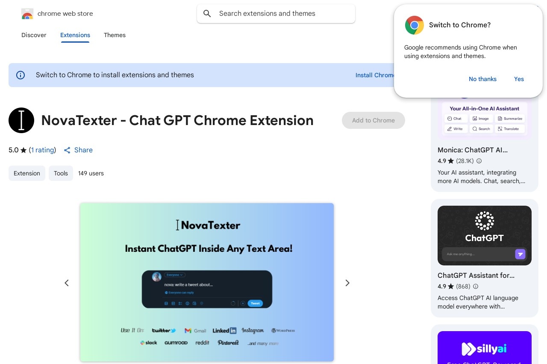547x364 pixels.
Task: Click the Share icon
Action: (x=67, y=150)
